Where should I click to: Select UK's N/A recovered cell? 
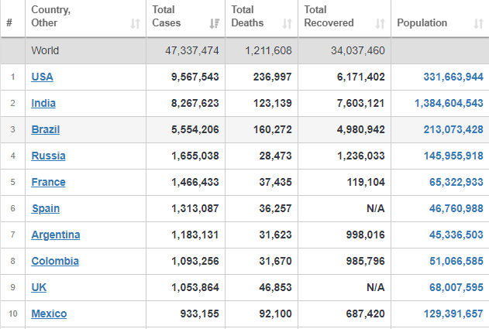(376, 287)
